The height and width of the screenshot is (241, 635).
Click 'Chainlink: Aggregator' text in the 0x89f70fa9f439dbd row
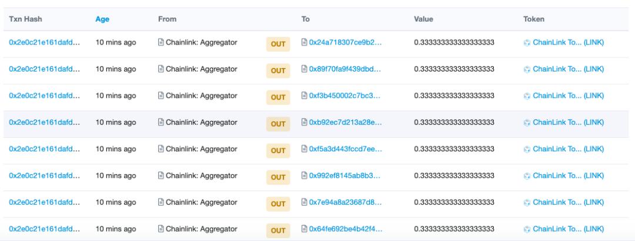pos(201,69)
